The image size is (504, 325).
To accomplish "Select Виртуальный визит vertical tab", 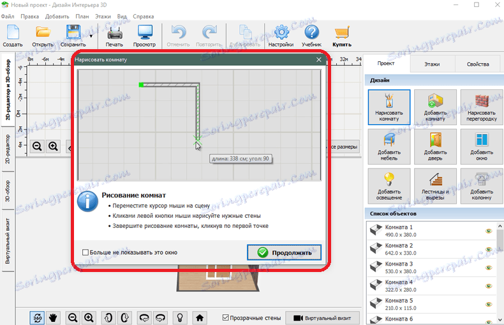I will click(8, 241).
